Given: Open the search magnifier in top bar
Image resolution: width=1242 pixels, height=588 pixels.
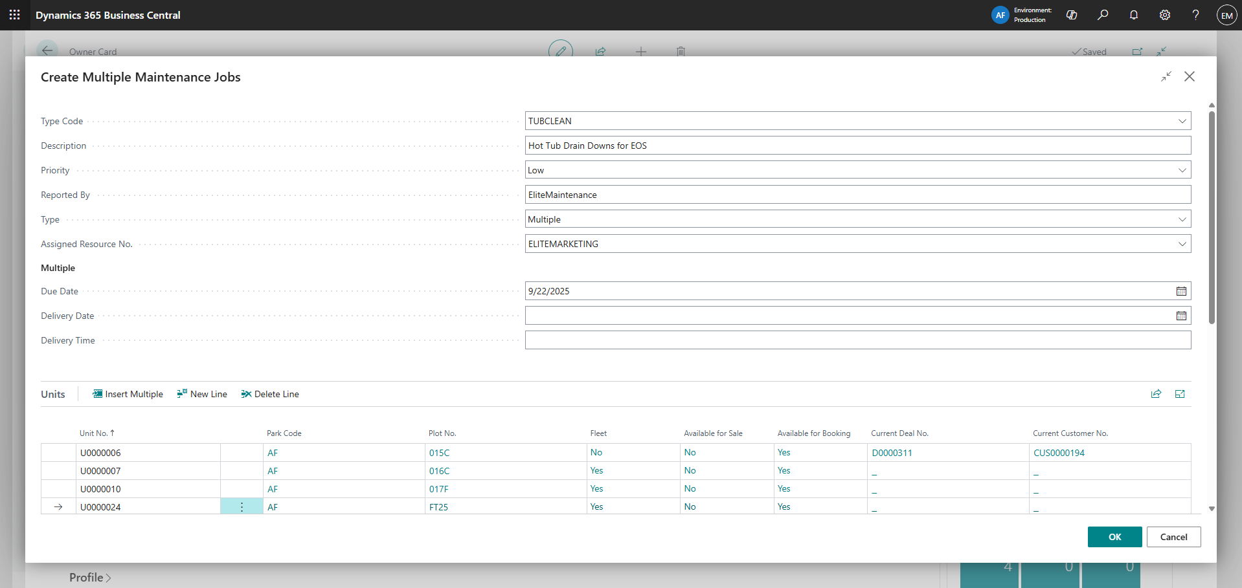Looking at the screenshot, I should pyautogui.click(x=1103, y=15).
